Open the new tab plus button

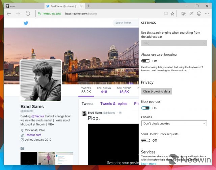click(x=88, y=6)
